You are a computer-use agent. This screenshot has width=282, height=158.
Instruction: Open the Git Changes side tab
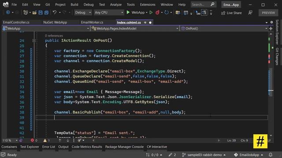277,57
